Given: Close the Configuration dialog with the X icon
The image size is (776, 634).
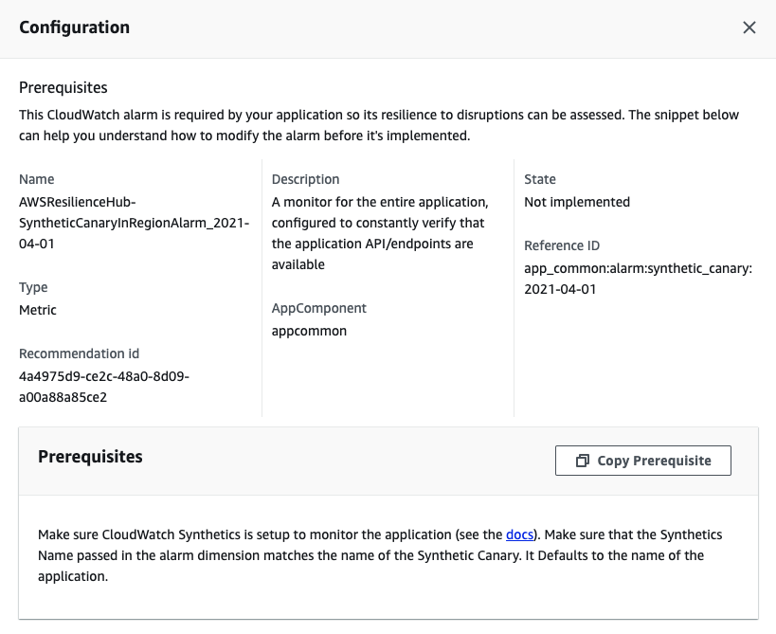Looking at the screenshot, I should (749, 27).
